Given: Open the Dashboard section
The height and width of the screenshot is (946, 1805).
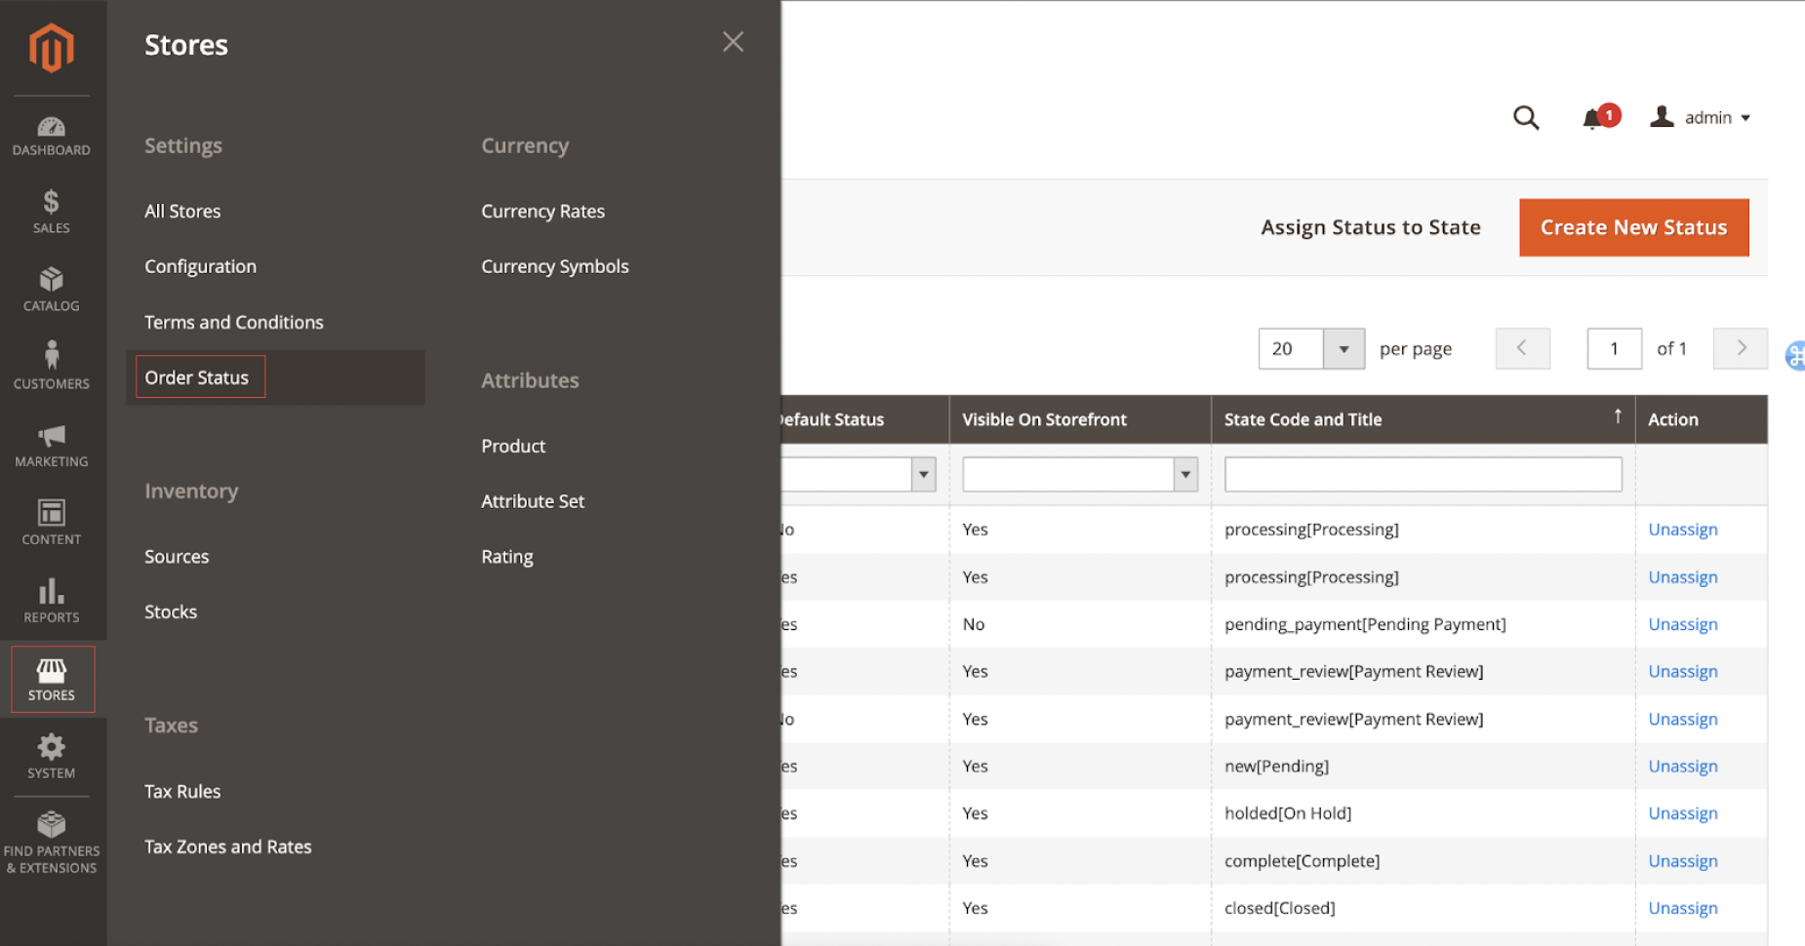Looking at the screenshot, I should pos(52,137).
